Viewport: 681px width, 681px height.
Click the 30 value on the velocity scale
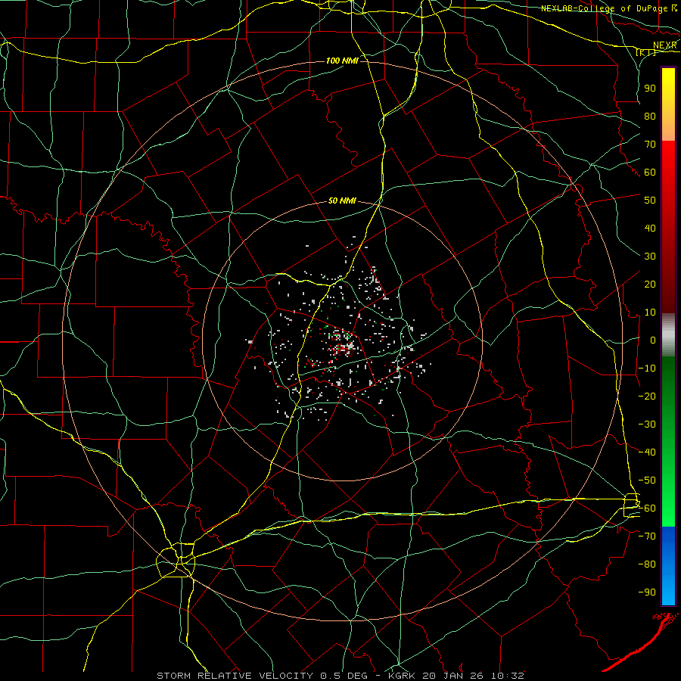650,257
